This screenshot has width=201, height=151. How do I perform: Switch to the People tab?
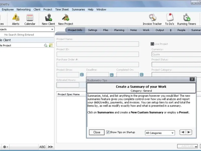coord(181,30)
